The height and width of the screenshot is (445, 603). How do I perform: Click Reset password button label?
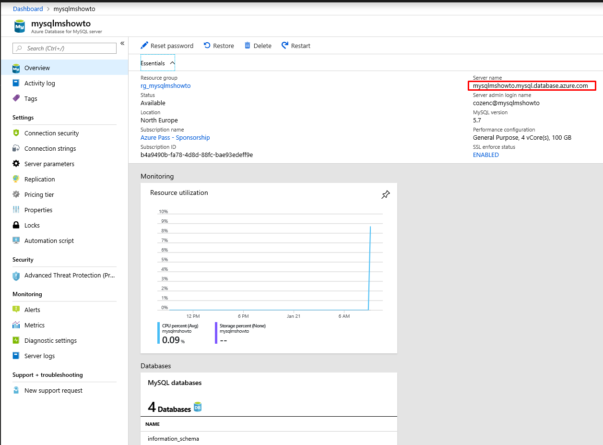(172, 46)
